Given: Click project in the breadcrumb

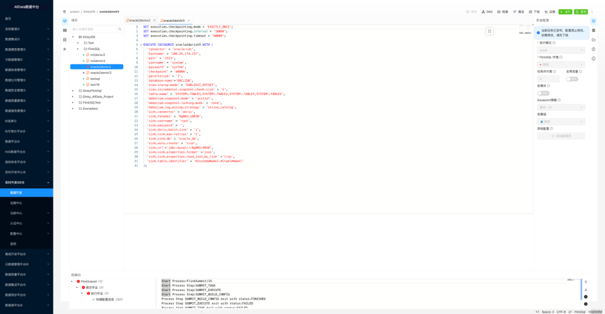Looking at the screenshot, I should point(75,11).
